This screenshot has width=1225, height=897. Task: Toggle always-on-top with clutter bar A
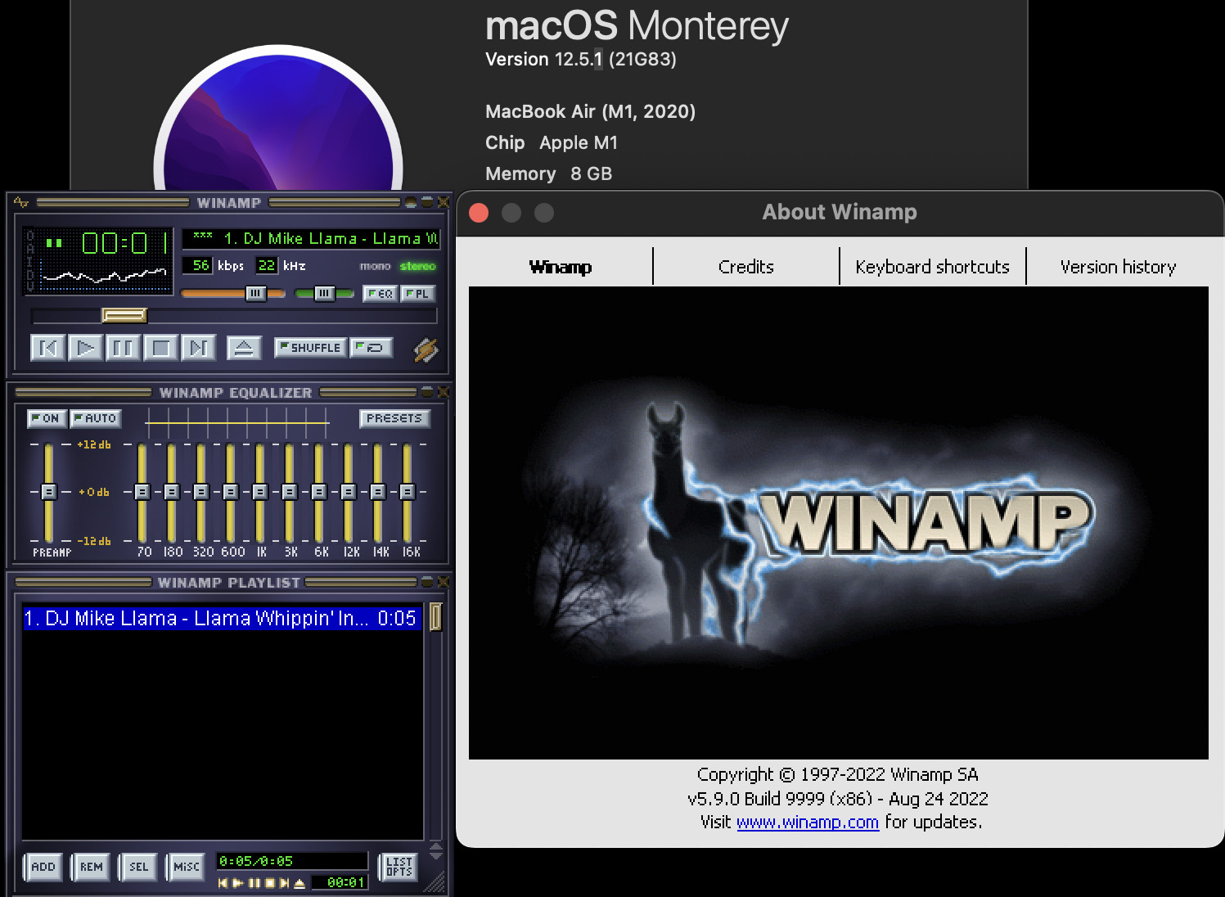[x=31, y=249]
